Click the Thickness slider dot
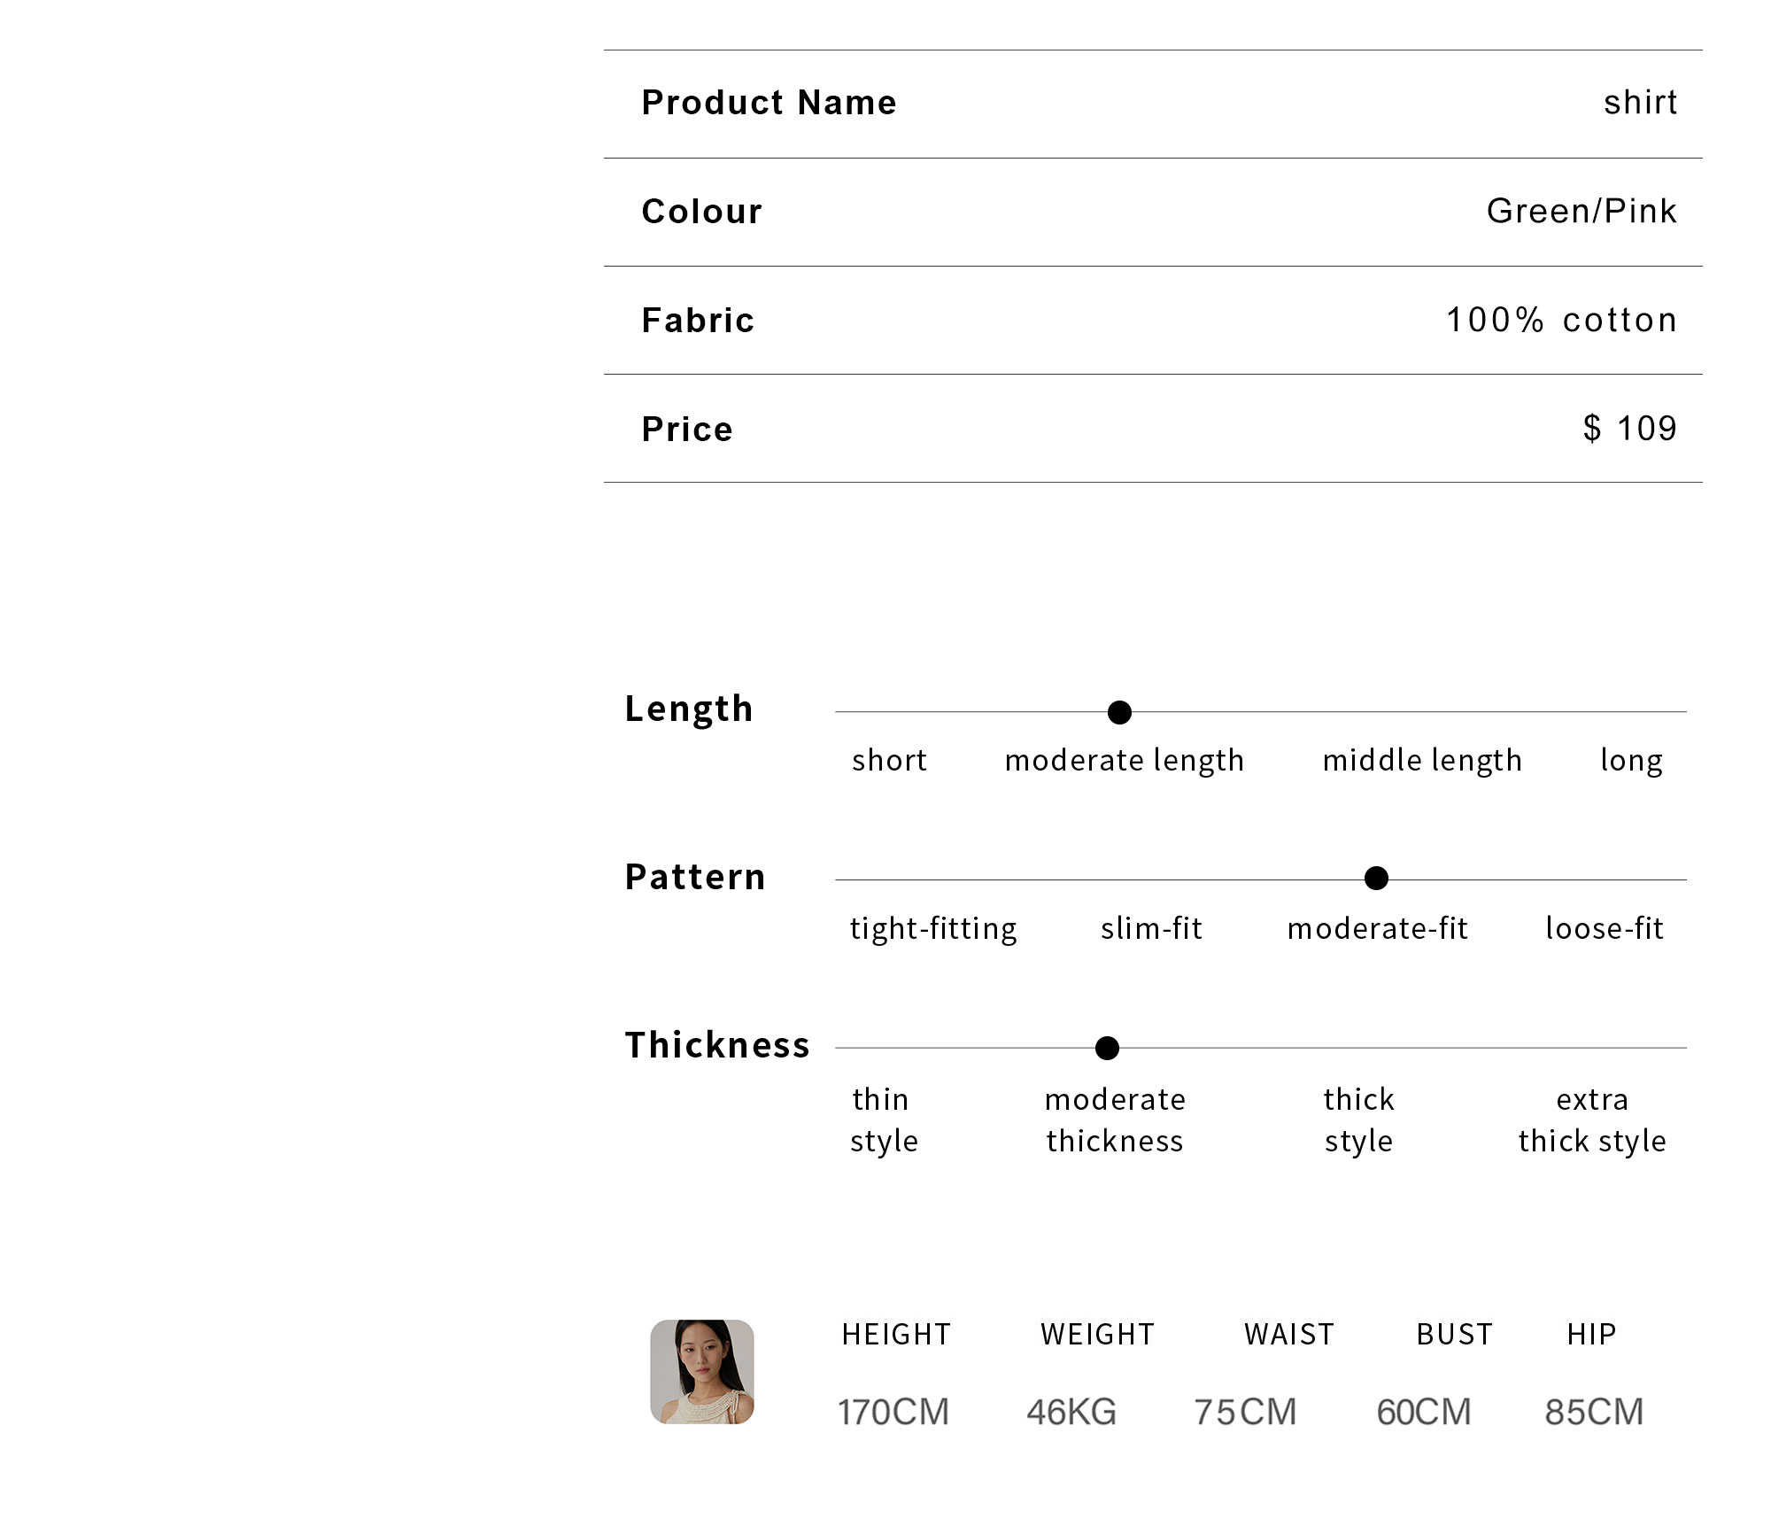This screenshot has width=1771, height=1534. click(1107, 1048)
